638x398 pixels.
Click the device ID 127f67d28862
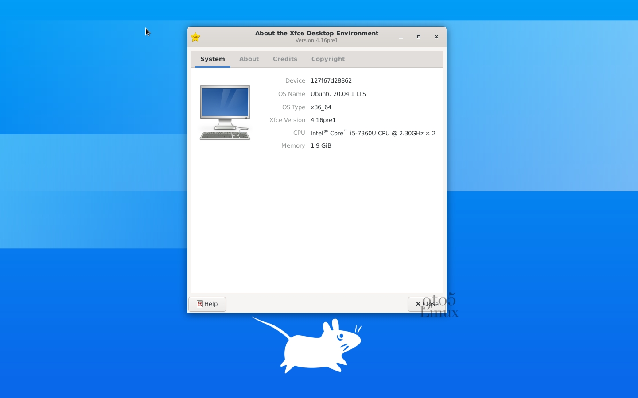tap(331, 81)
